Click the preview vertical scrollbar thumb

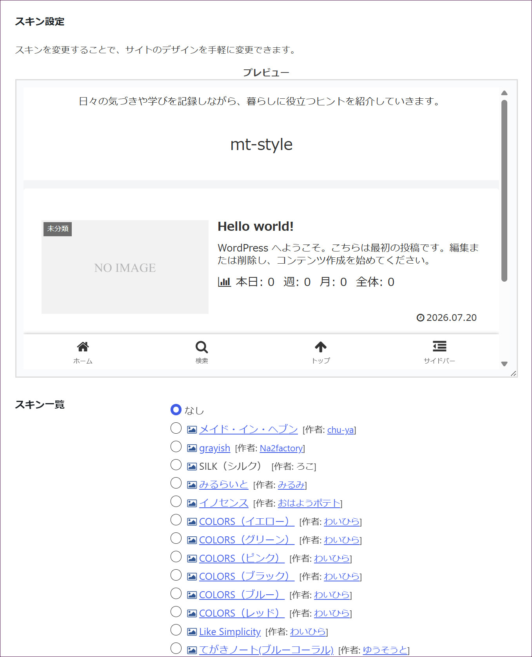(x=505, y=191)
